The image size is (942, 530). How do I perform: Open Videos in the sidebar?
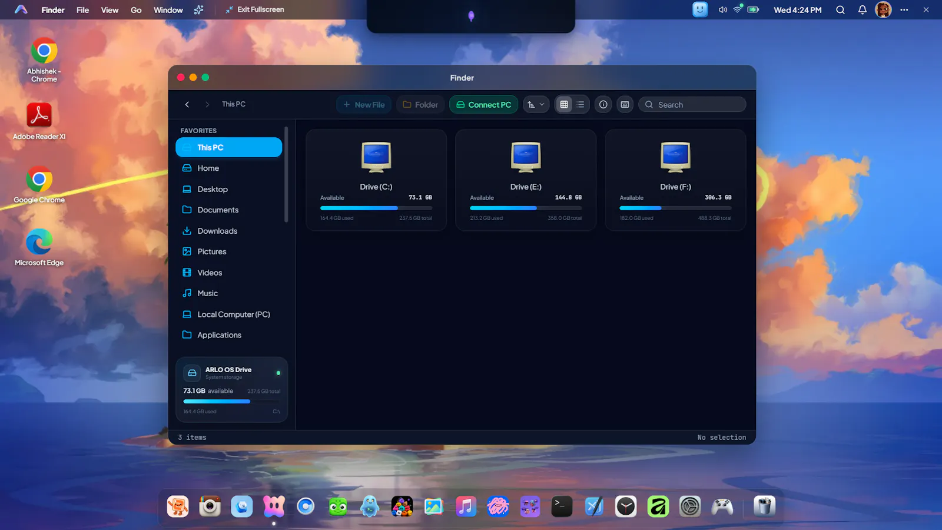[x=229, y=273]
